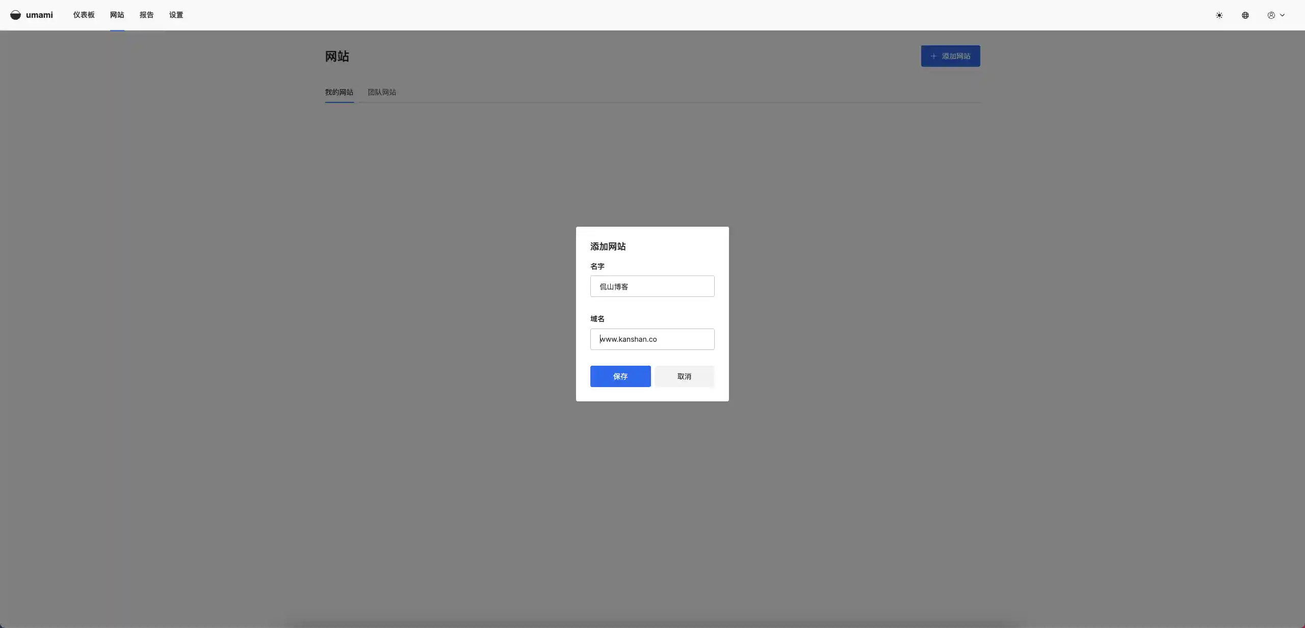Click the 域名 input showing www.kanshan.co
The height and width of the screenshot is (628, 1305).
(652, 339)
